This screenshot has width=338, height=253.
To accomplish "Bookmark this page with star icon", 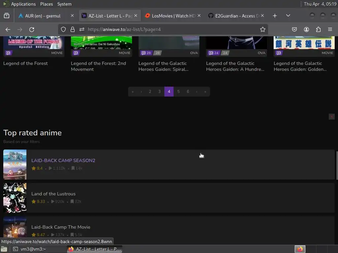I will click(x=262, y=29).
